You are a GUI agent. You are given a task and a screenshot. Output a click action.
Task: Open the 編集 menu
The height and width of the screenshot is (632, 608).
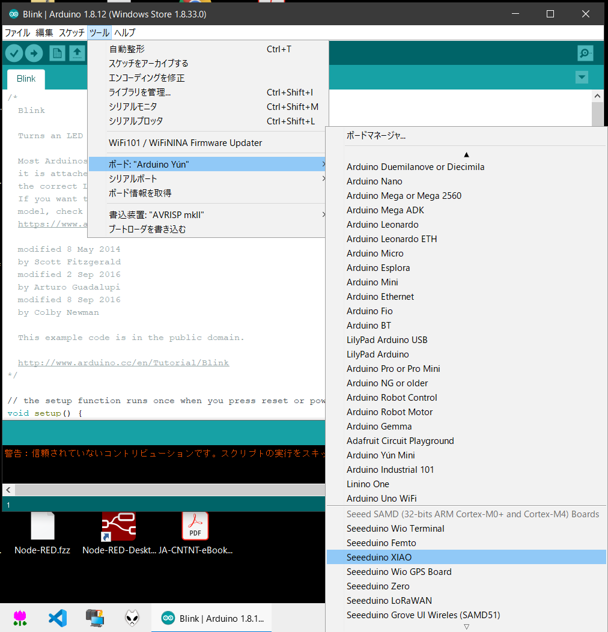[44, 32]
